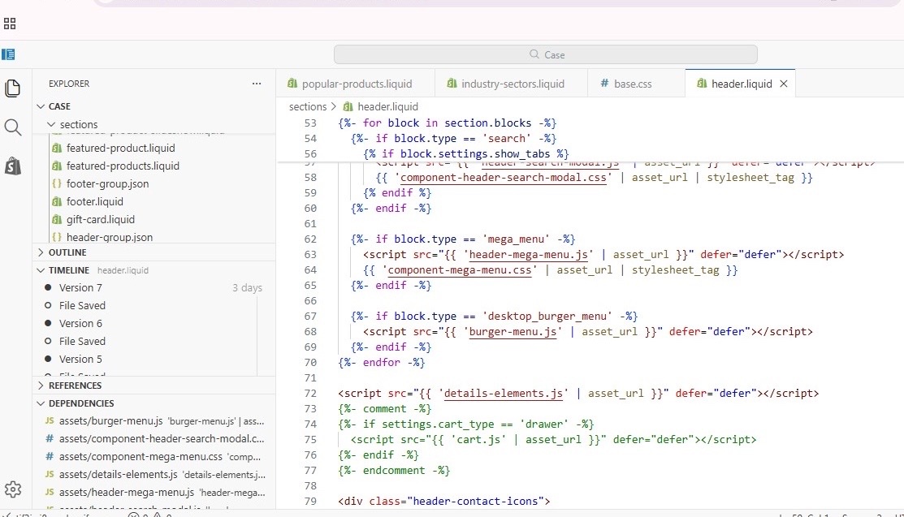Click header.liquid in the breadcrumb

pos(387,106)
